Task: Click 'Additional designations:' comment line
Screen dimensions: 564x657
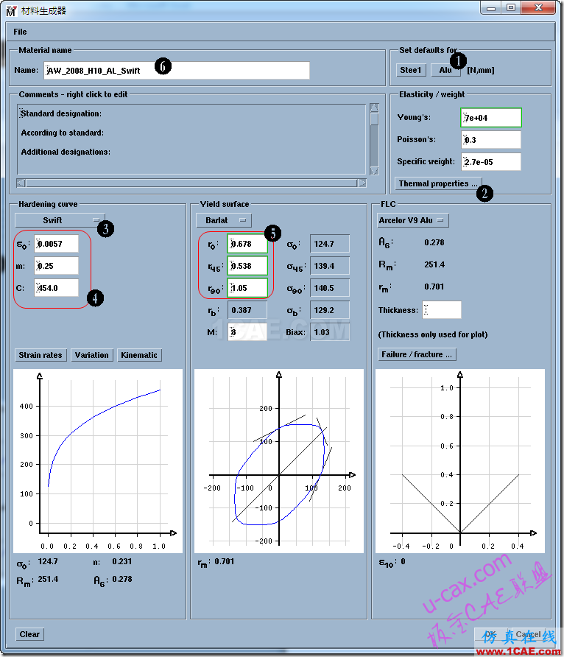Action: click(x=66, y=152)
